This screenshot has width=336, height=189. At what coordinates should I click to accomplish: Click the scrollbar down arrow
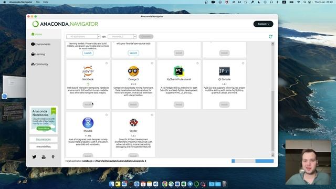[x=272, y=155]
